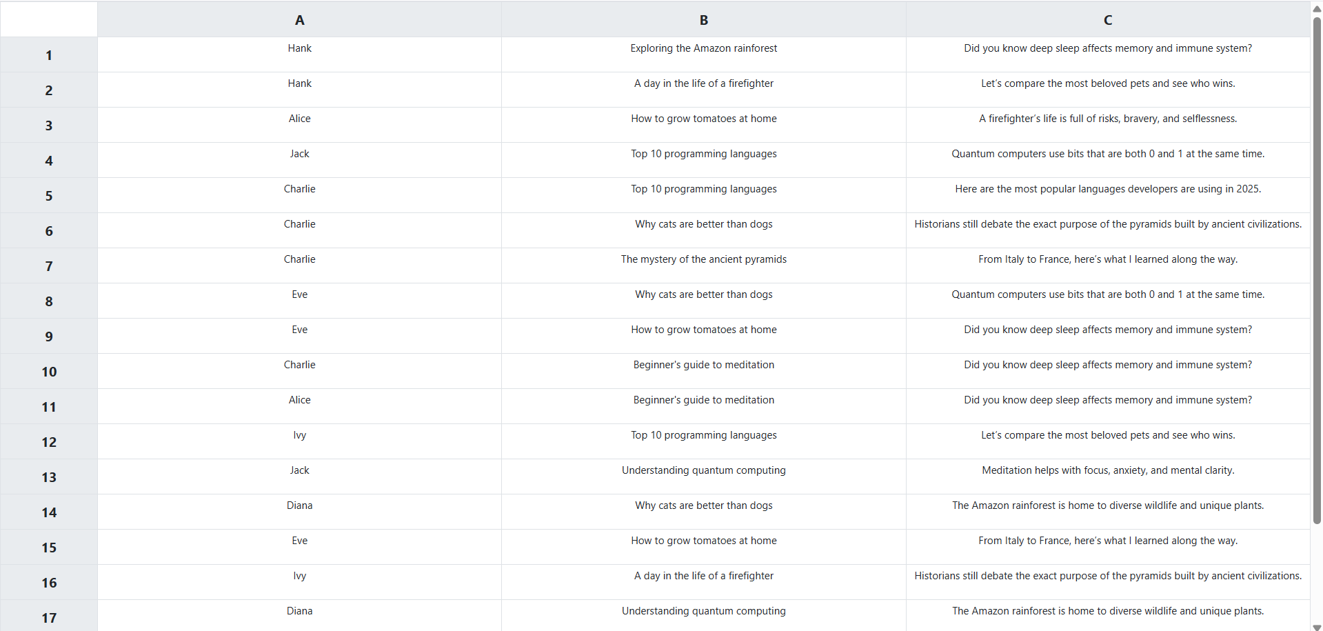Select row 16 header
This screenshot has height=631, width=1323.
pyautogui.click(x=48, y=583)
